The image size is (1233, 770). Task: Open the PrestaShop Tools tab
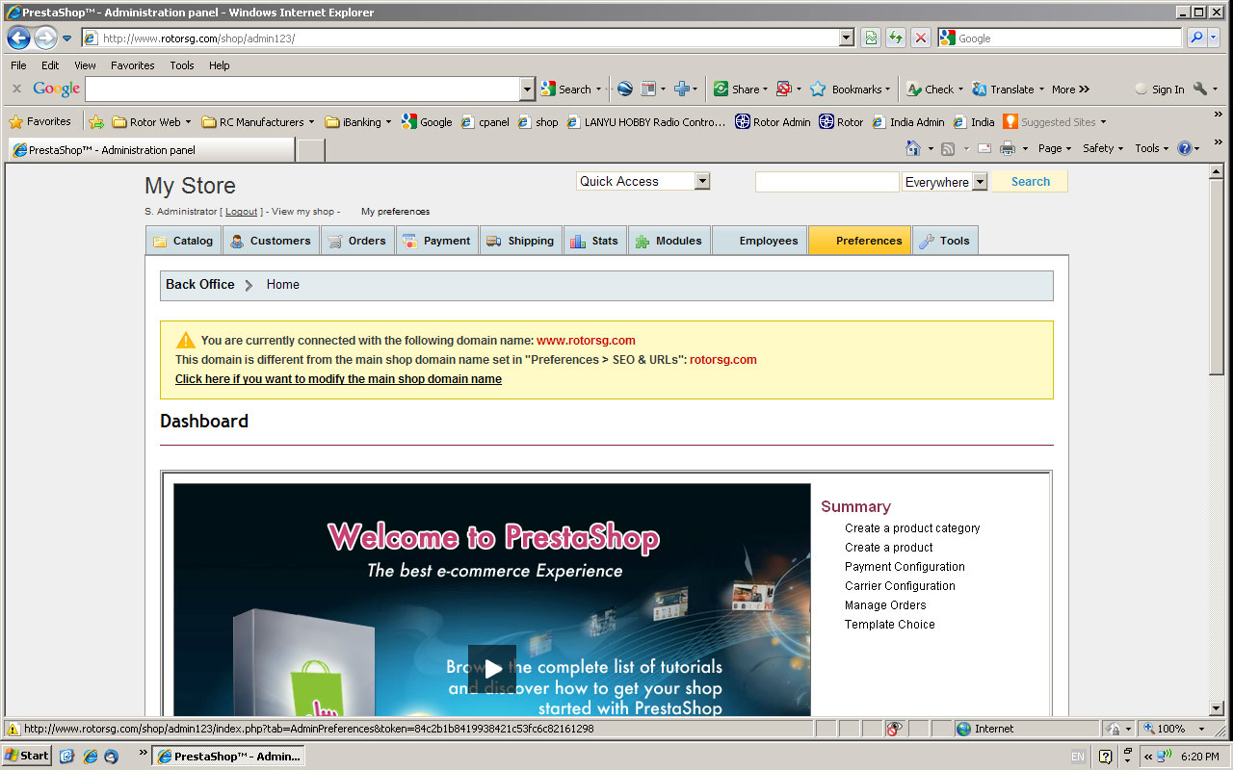point(945,241)
